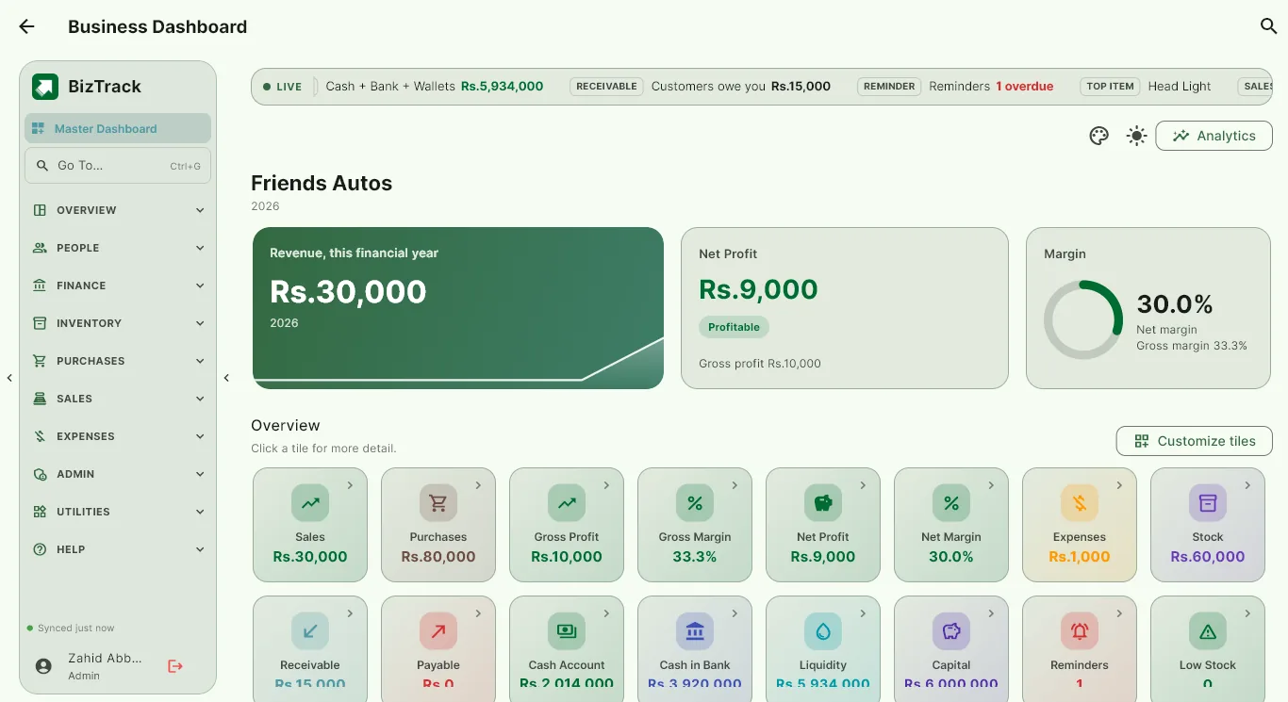Viewport: 1288px width, 702px height.
Task: Open the Help sidebar menu
Action: (x=118, y=549)
